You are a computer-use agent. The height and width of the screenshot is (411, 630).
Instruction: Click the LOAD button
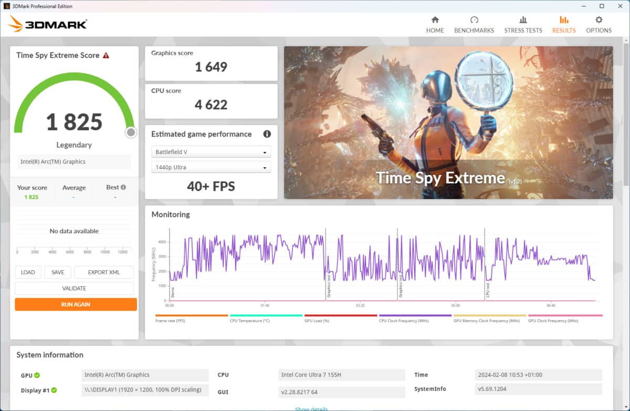28,272
